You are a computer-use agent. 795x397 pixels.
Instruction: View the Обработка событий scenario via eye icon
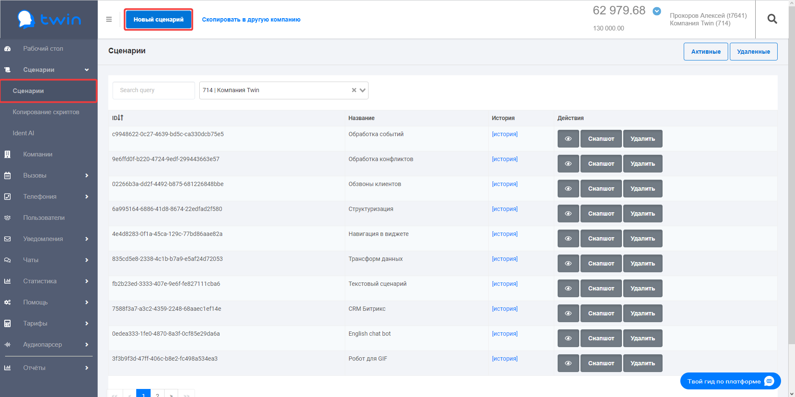[x=568, y=139]
